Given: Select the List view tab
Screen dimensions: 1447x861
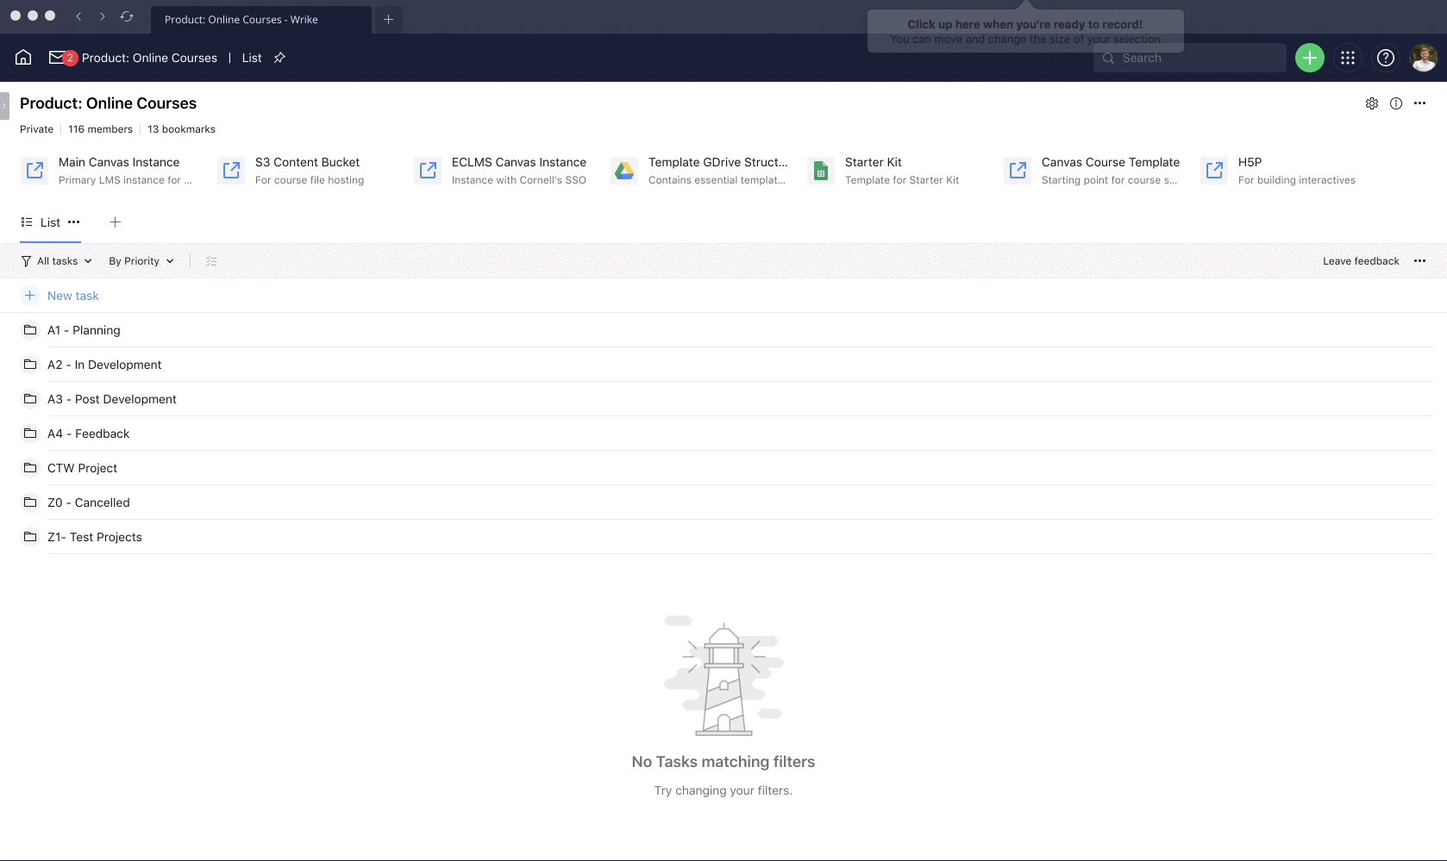Looking at the screenshot, I should pyautogui.click(x=50, y=222).
